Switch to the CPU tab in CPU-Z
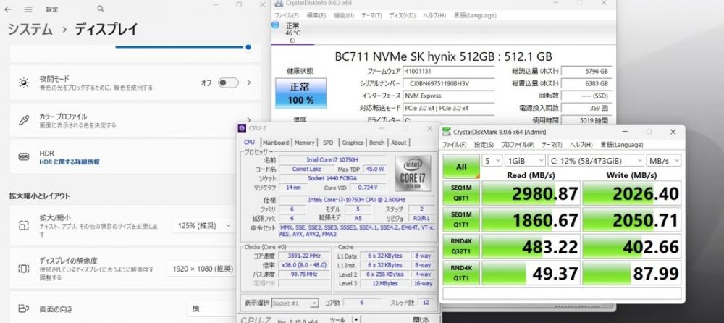Viewport: 724px width, 323px height. point(249,143)
